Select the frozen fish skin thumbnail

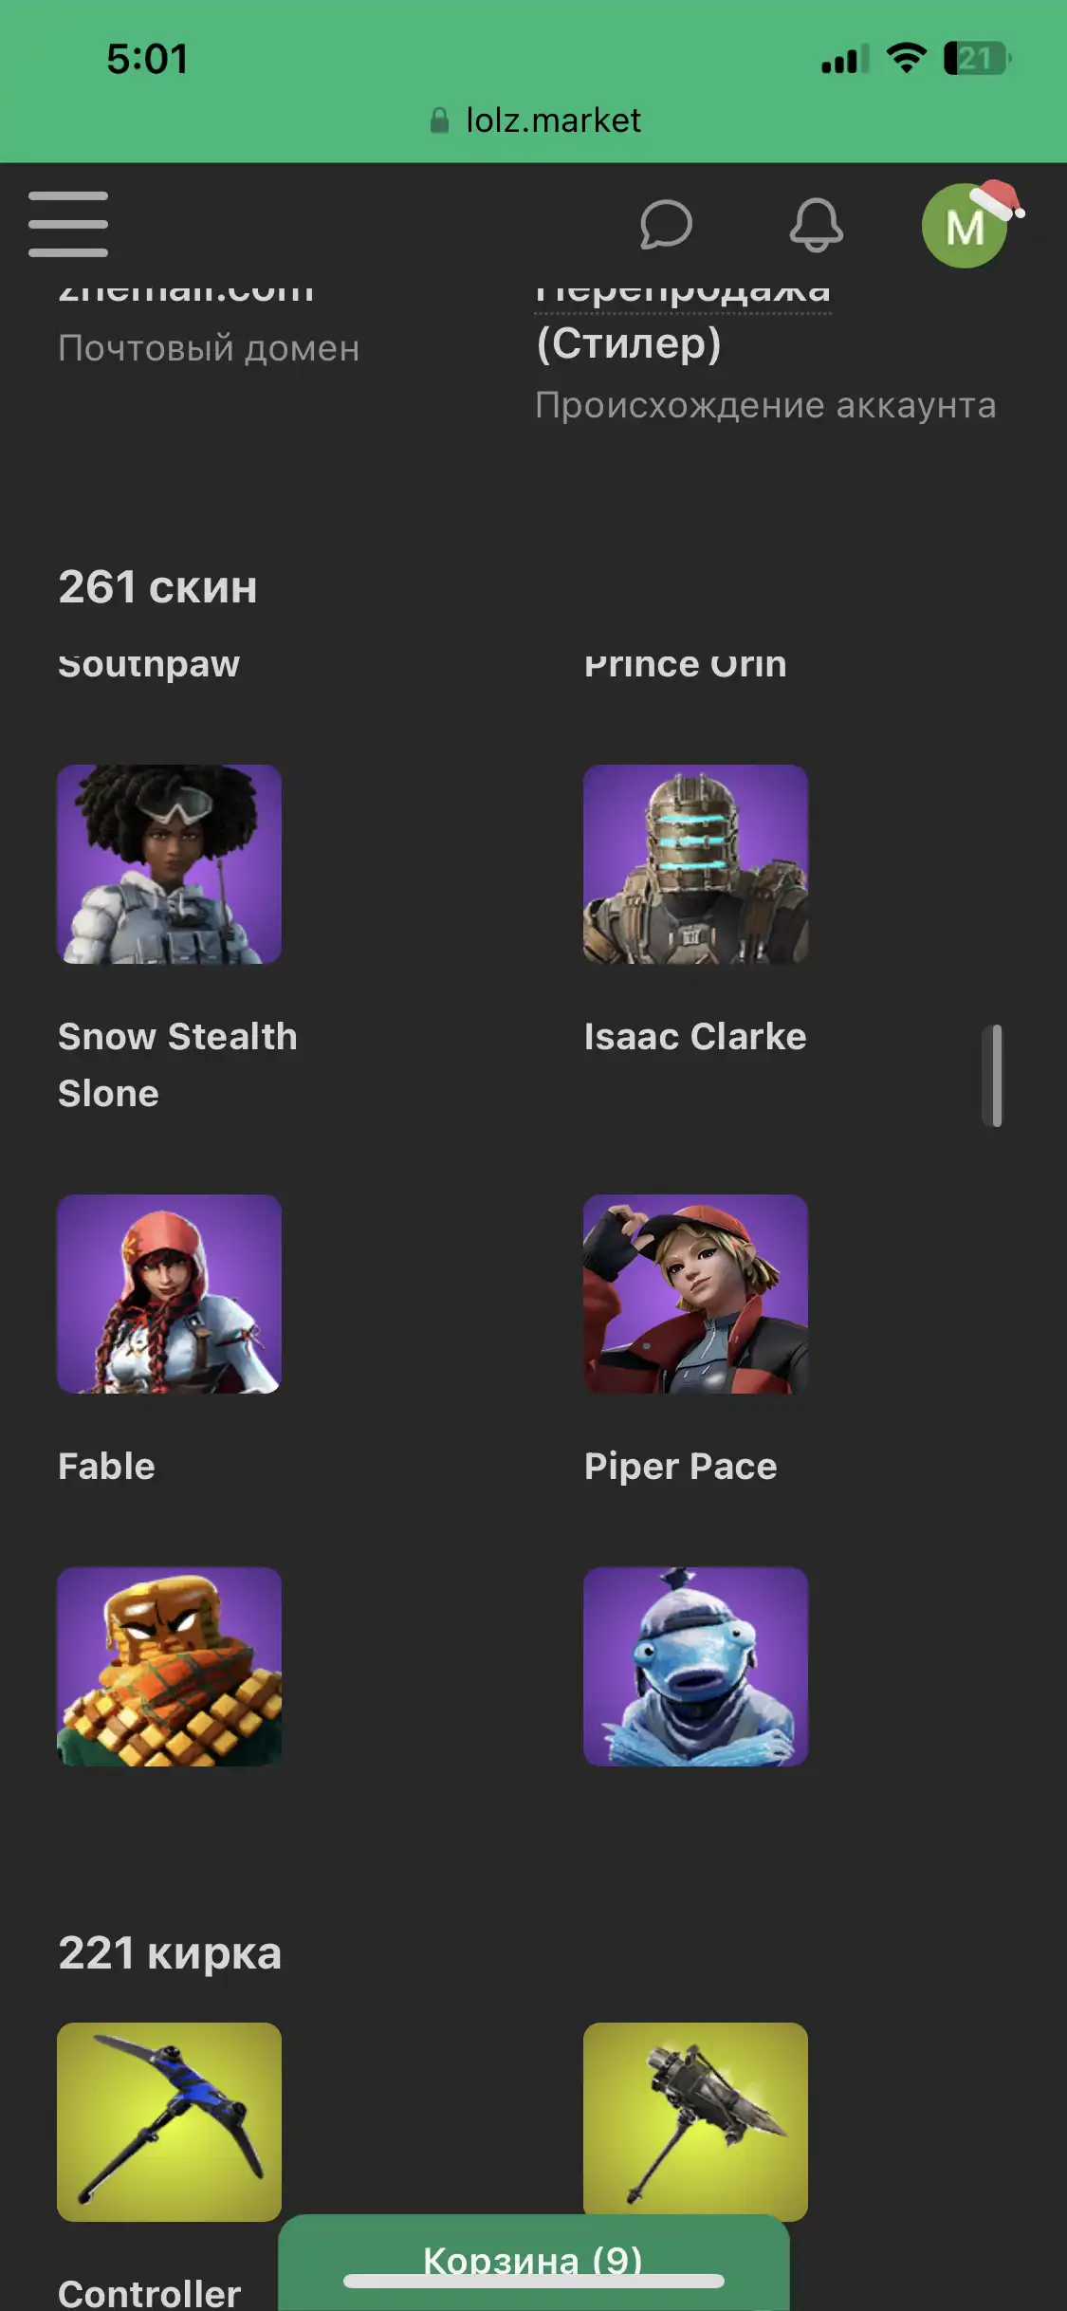click(x=695, y=1667)
